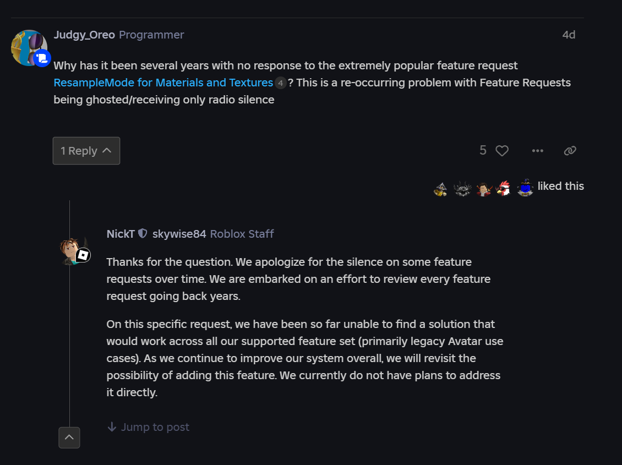The width and height of the screenshot is (622, 465).
Task: Open the three-dot more actions menu
Action: [538, 151]
